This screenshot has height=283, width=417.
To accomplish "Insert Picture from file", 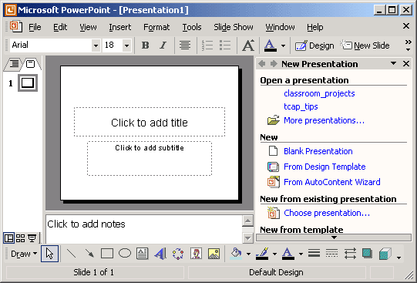I will (214, 254).
